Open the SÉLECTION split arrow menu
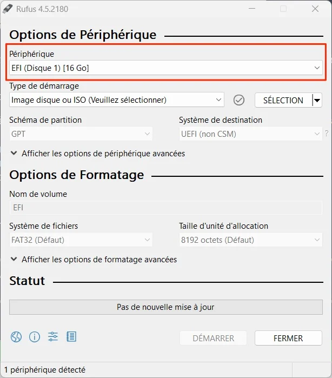Viewport: 332px width, 378px height. coord(317,100)
